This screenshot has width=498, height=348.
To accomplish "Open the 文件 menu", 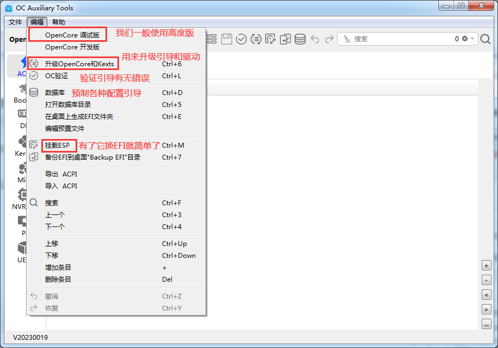I will [x=15, y=22].
